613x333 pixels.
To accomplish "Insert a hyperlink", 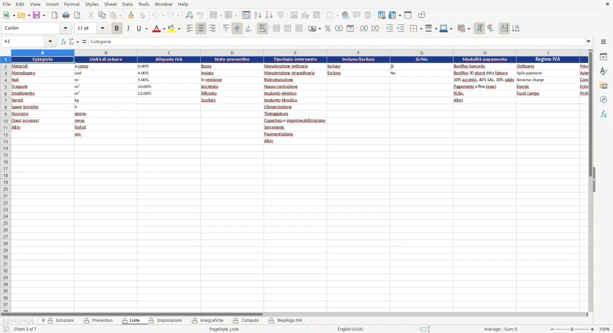I will [345, 15].
